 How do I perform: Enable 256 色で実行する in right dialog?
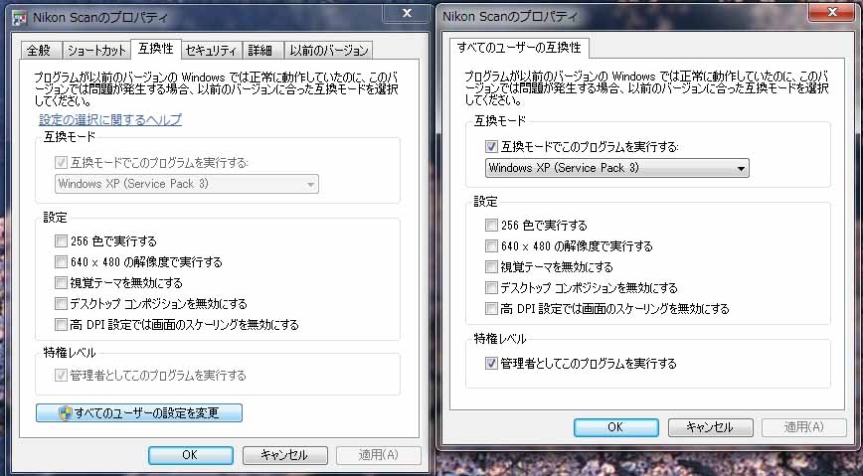tap(491, 225)
